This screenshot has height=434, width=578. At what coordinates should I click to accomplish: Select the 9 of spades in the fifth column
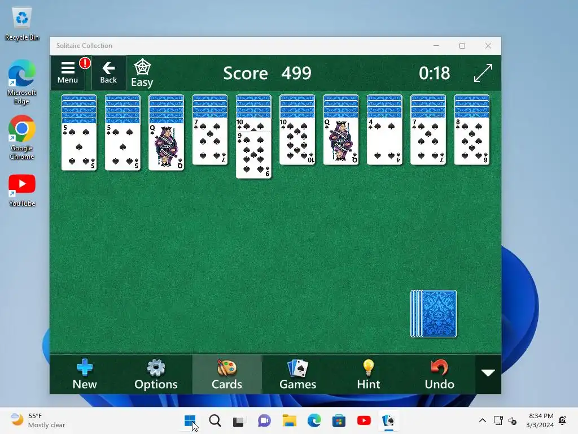coord(253,155)
